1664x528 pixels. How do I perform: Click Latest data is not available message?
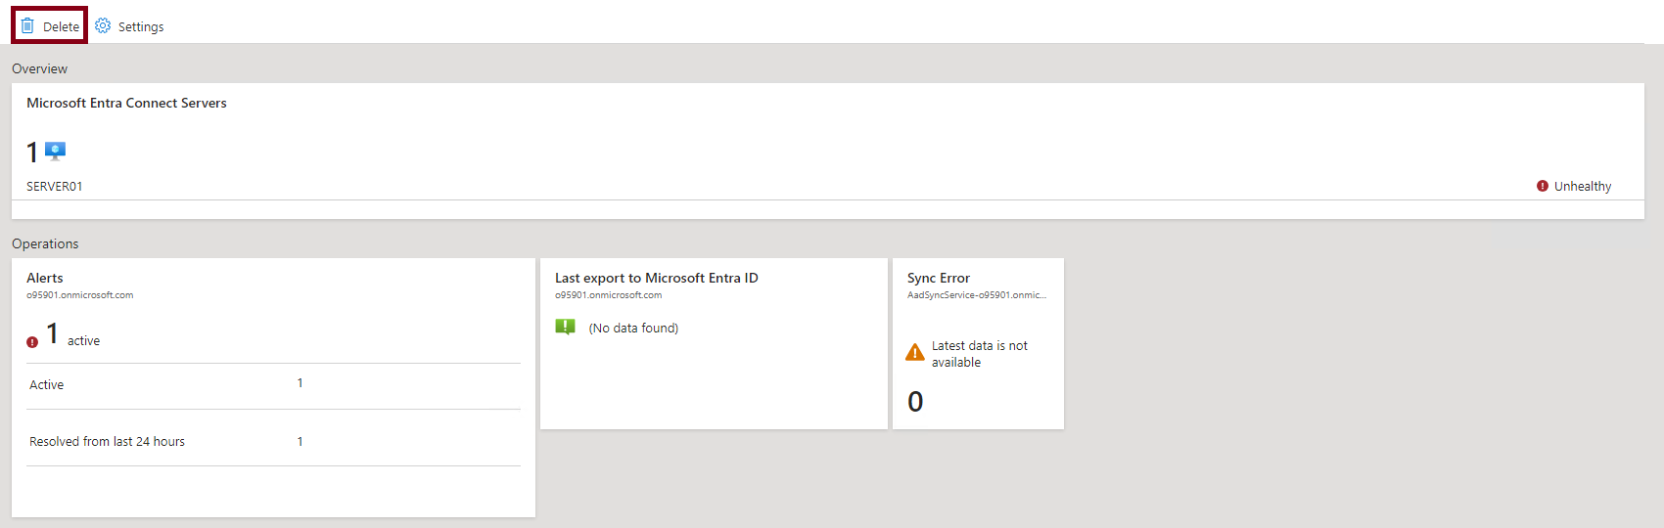click(x=980, y=354)
